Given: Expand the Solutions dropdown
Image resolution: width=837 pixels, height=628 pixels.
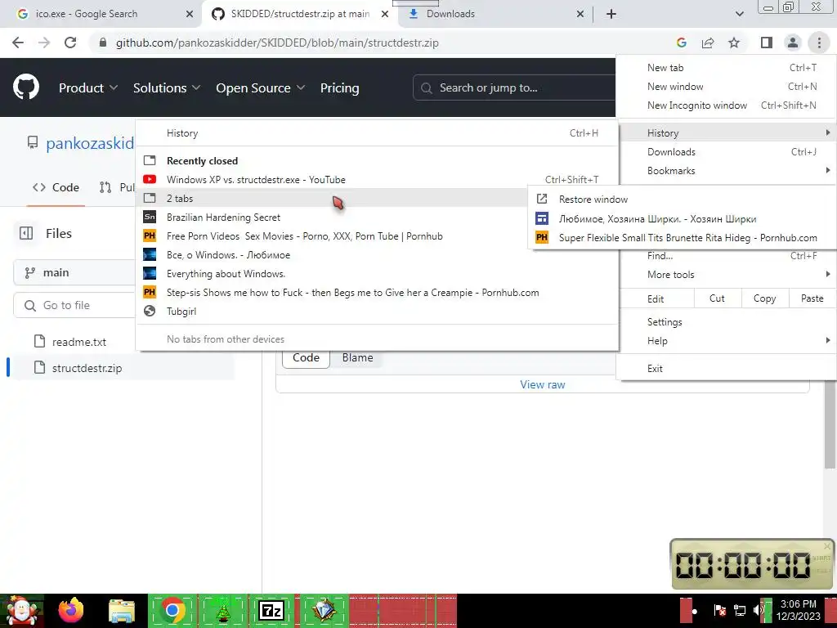Looking at the screenshot, I should pyautogui.click(x=167, y=87).
